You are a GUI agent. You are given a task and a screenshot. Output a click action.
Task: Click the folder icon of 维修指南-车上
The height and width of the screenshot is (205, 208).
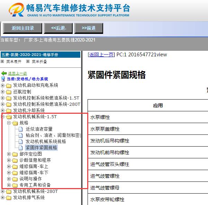(15, 167)
